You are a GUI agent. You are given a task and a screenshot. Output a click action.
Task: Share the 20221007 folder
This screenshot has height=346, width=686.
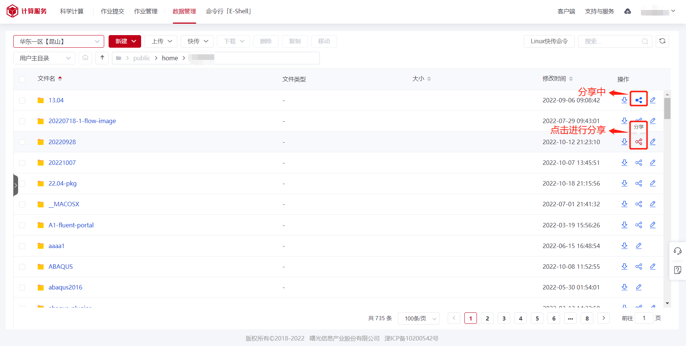(x=639, y=163)
